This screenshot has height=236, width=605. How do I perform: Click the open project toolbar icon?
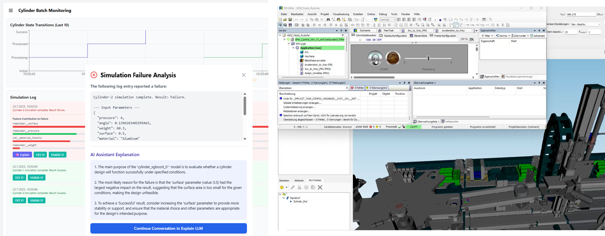point(285,19)
